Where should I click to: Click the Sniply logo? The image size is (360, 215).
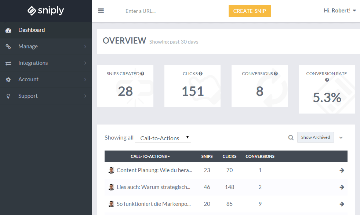(x=46, y=11)
